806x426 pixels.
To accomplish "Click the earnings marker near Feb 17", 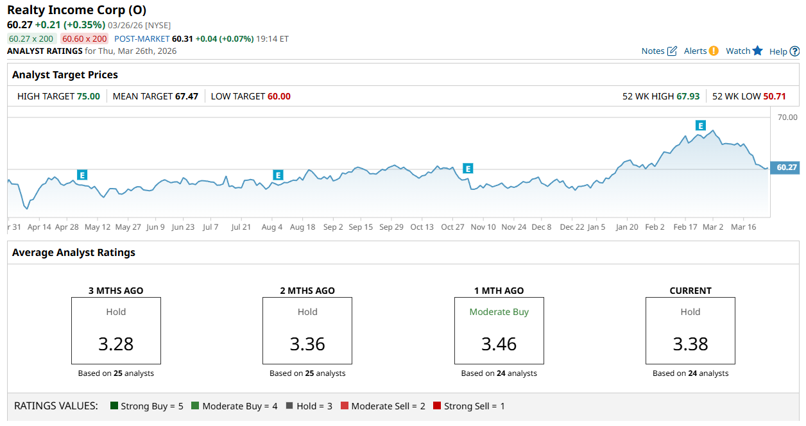I will click(x=701, y=125).
